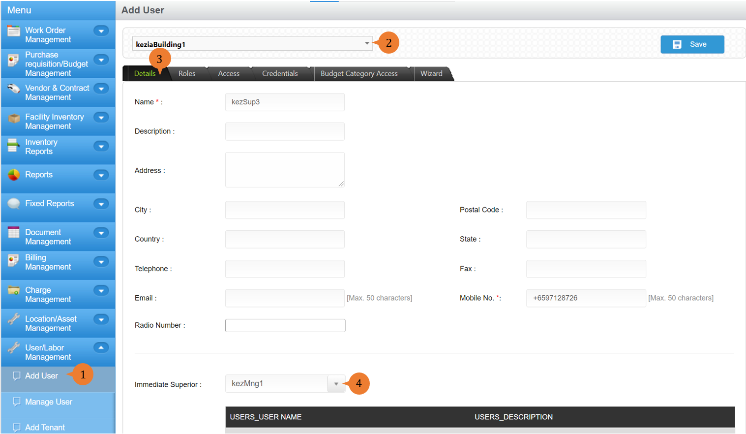Screen dimensions: 746x434
Task: Click the Telephone input field
Action: [x=285, y=269]
